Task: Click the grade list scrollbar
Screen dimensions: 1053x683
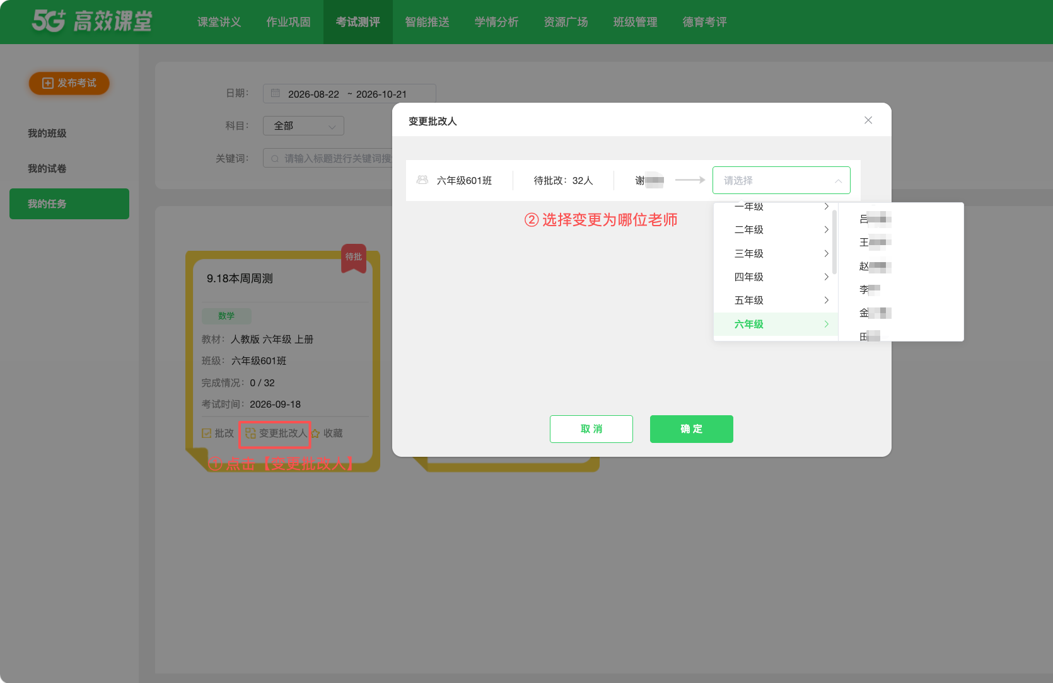Action: coord(835,242)
